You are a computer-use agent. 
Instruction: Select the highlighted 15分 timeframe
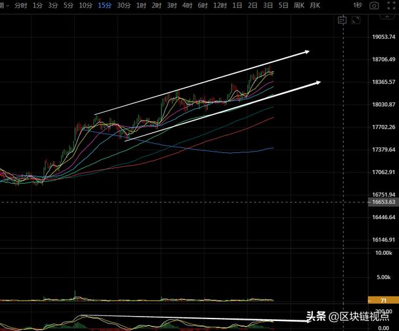pyautogui.click(x=104, y=5)
